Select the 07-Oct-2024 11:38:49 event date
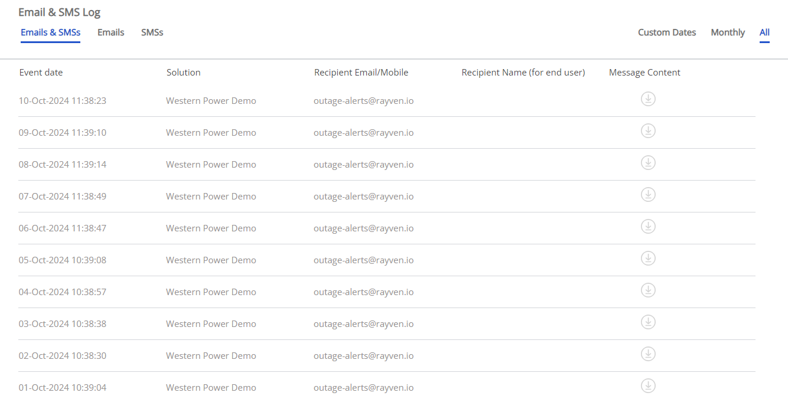Screen dimensions: 788x399 (63, 197)
